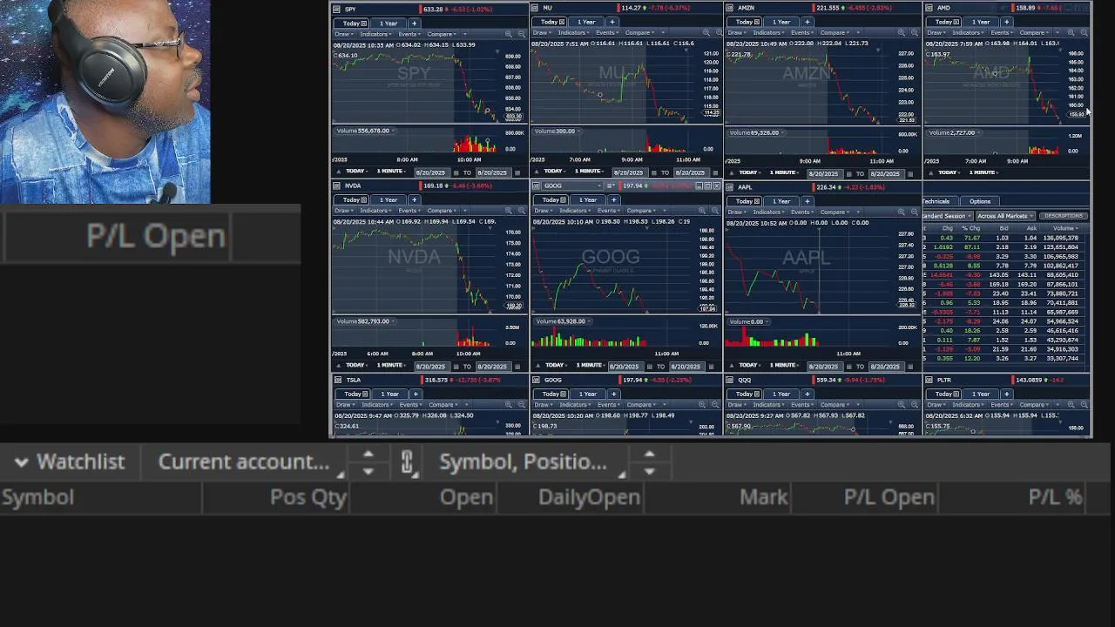The height and width of the screenshot is (627, 1115).
Task: Open Indicators dropdown on MU chart
Action: coord(576,32)
